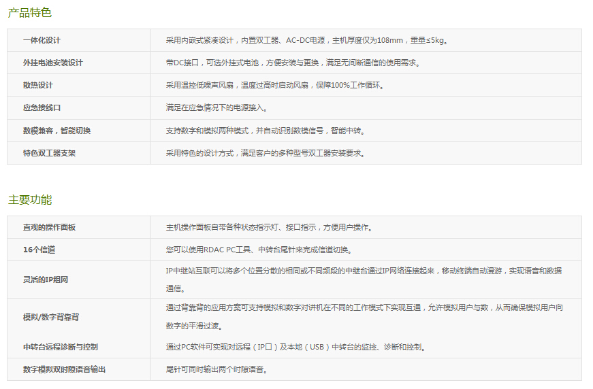
Task: Click the RDAC PC工具 channel switching description
Action: 268,250
